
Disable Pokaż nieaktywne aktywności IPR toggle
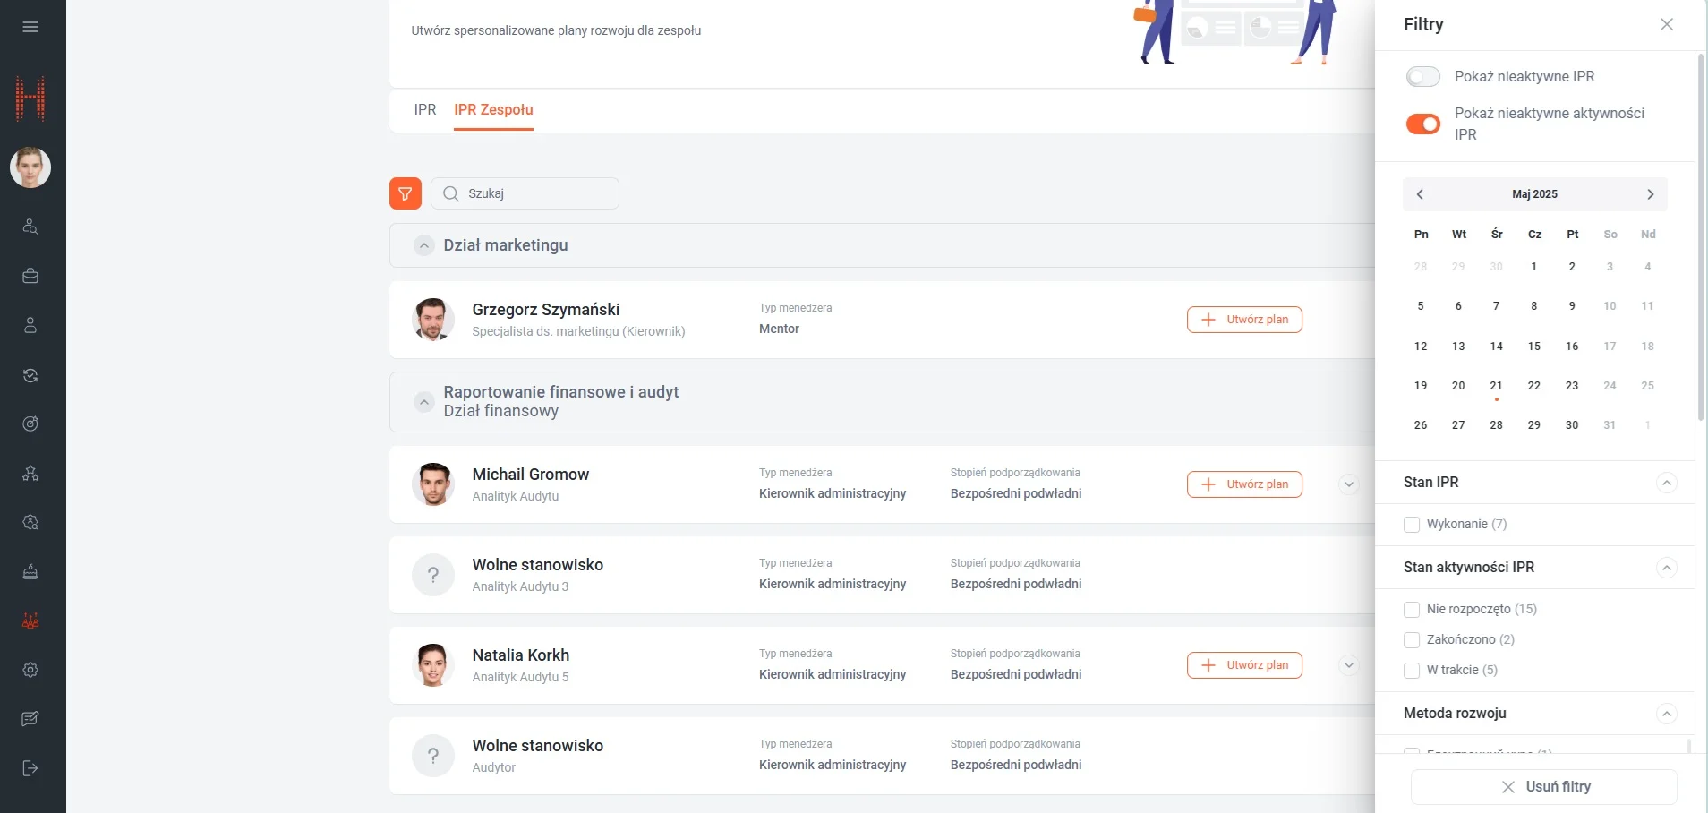tap(1422, 124)
